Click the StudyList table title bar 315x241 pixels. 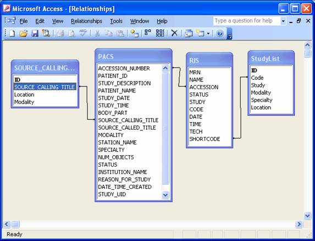(271, 58)
